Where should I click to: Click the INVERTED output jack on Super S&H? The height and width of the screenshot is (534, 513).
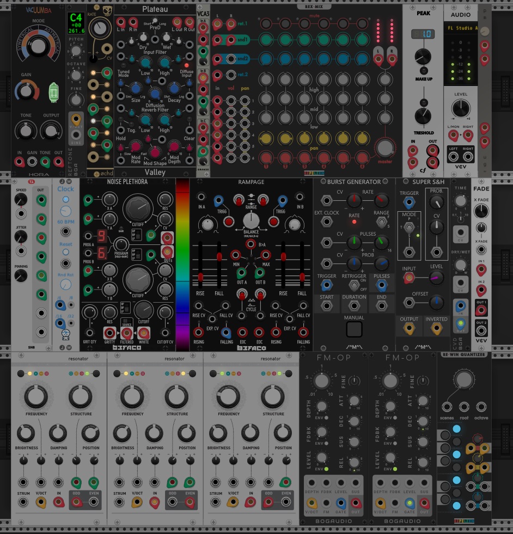[x=436, y=329]
